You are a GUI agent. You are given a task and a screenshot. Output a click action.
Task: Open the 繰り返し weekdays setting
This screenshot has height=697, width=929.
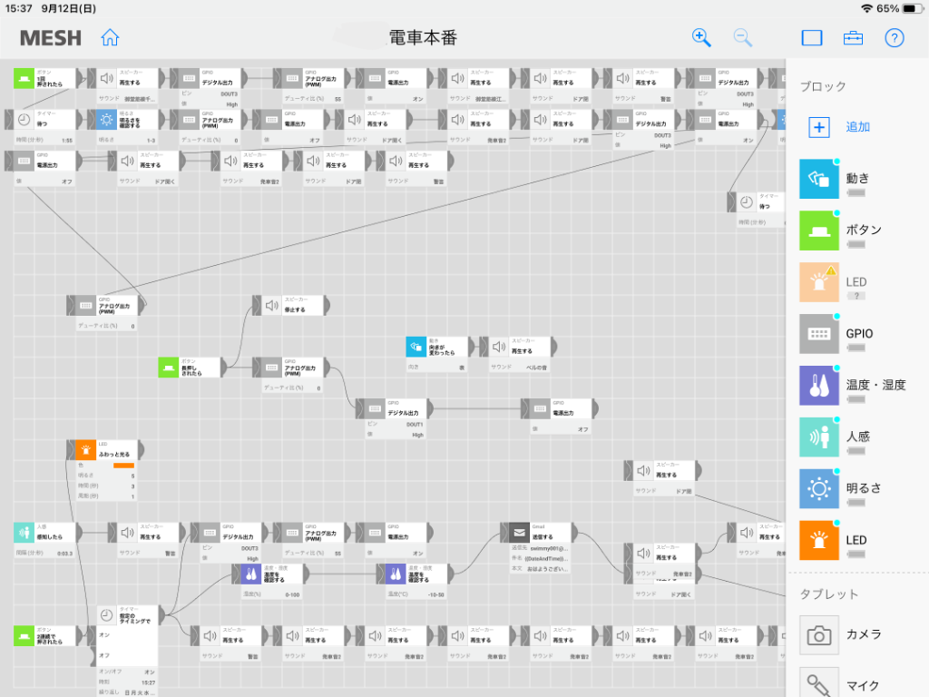(127, 692)
